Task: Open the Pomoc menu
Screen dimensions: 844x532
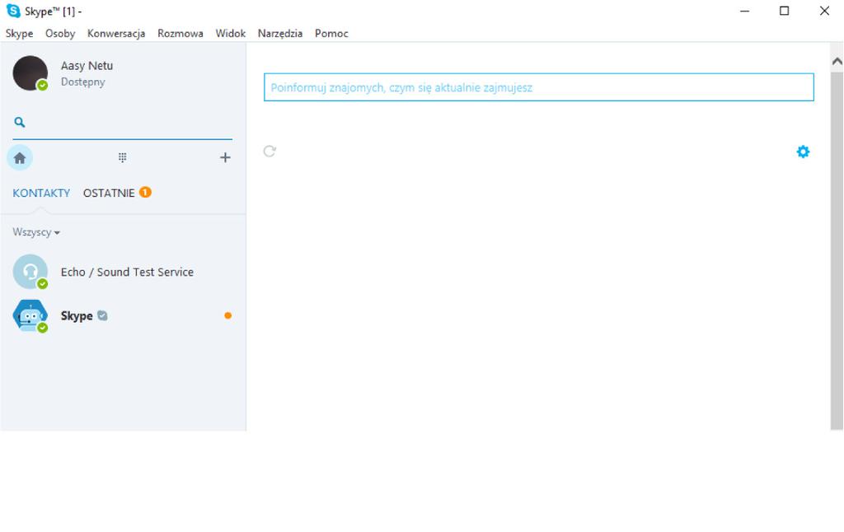Action: (331, 33)
